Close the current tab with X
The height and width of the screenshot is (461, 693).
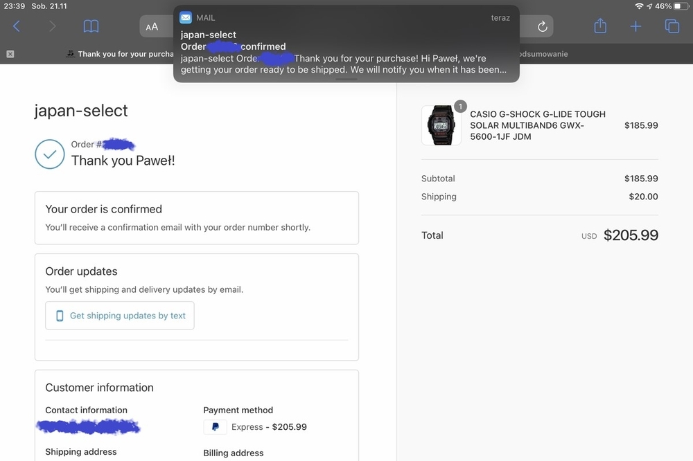tap(10, 54)
